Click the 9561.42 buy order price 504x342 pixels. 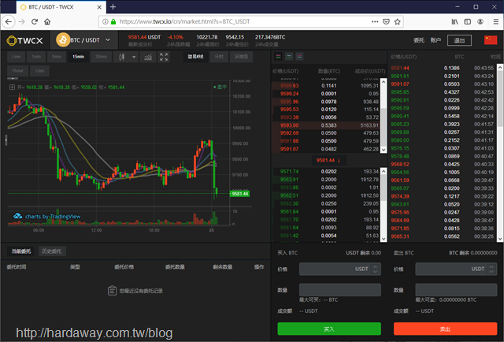click(x=289, y=236)
